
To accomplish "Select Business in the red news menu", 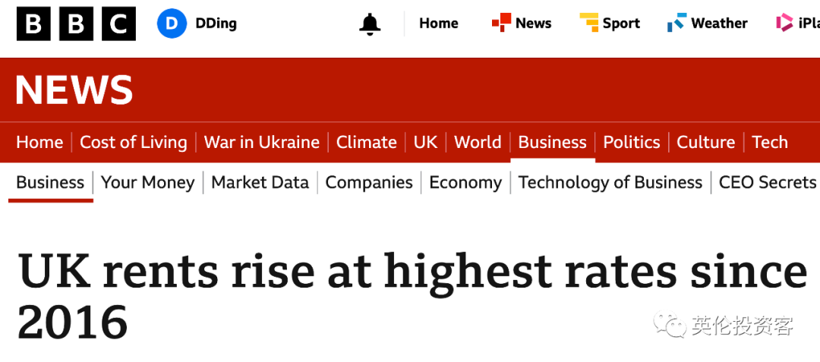I will pyautogui.click(x=552, y=142).
